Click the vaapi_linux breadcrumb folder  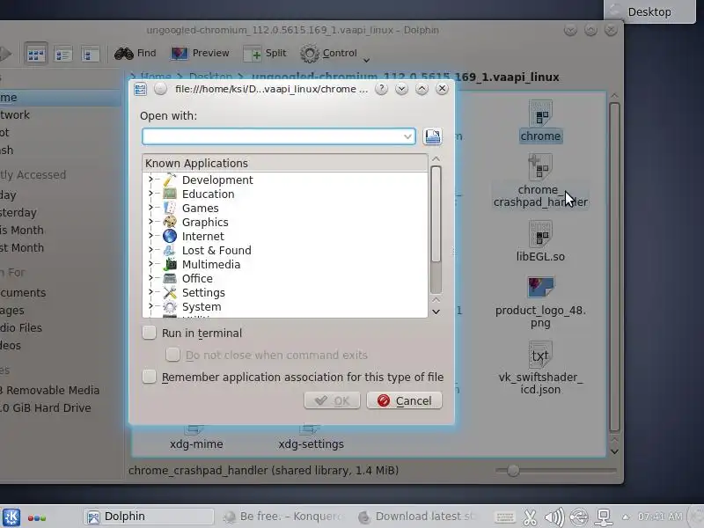(405, 77)
